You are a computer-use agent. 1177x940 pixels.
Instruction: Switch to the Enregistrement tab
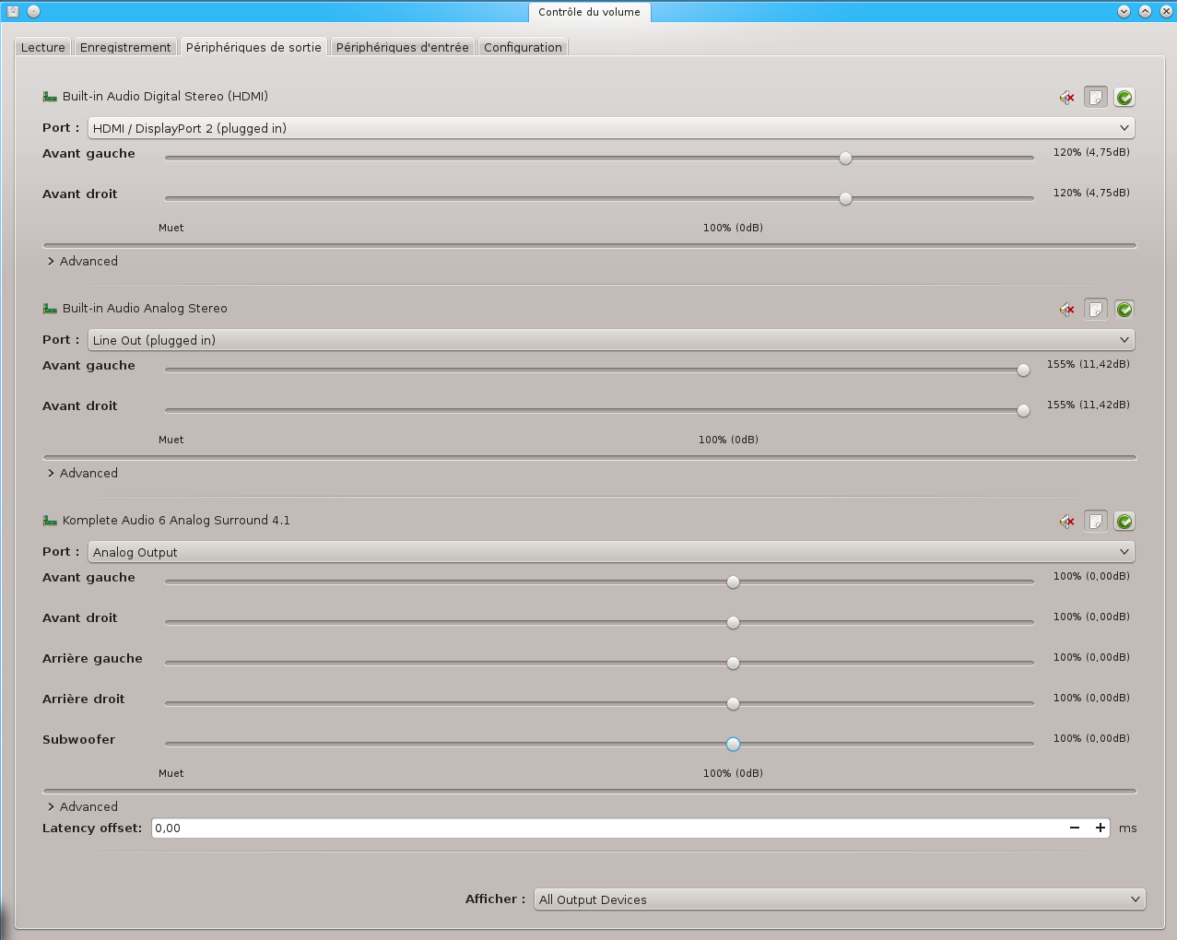point(125,47)
